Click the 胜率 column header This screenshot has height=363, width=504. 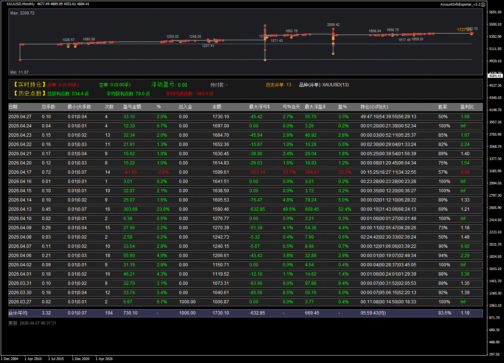point(442,107)
